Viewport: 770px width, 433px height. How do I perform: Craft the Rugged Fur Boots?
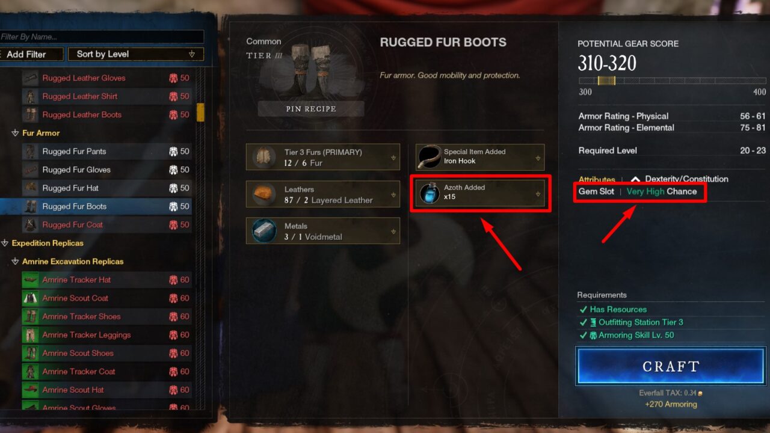[x=671, y=366]
